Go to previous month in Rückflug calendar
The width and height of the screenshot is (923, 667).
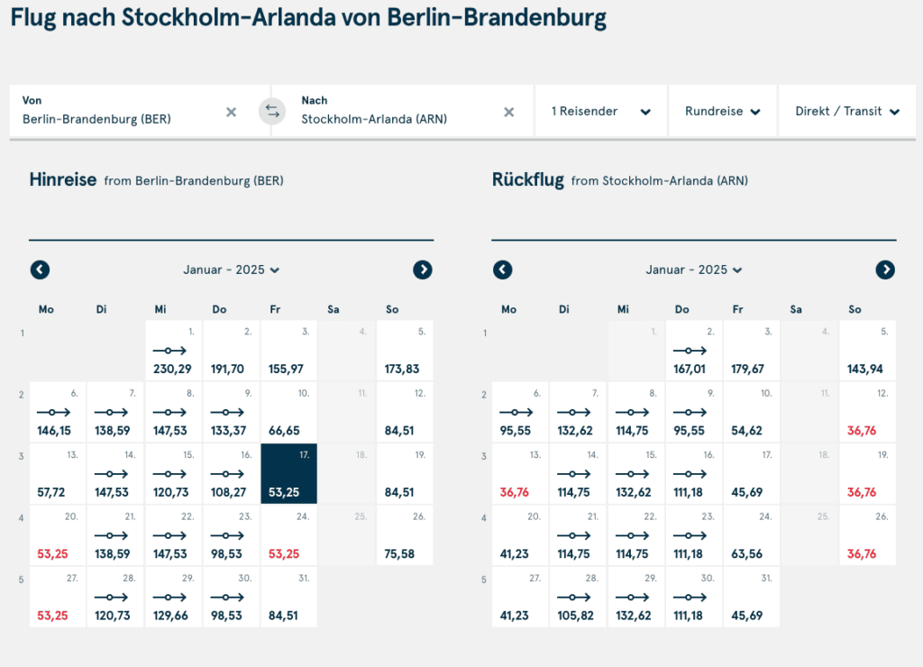tap(503, 270)
